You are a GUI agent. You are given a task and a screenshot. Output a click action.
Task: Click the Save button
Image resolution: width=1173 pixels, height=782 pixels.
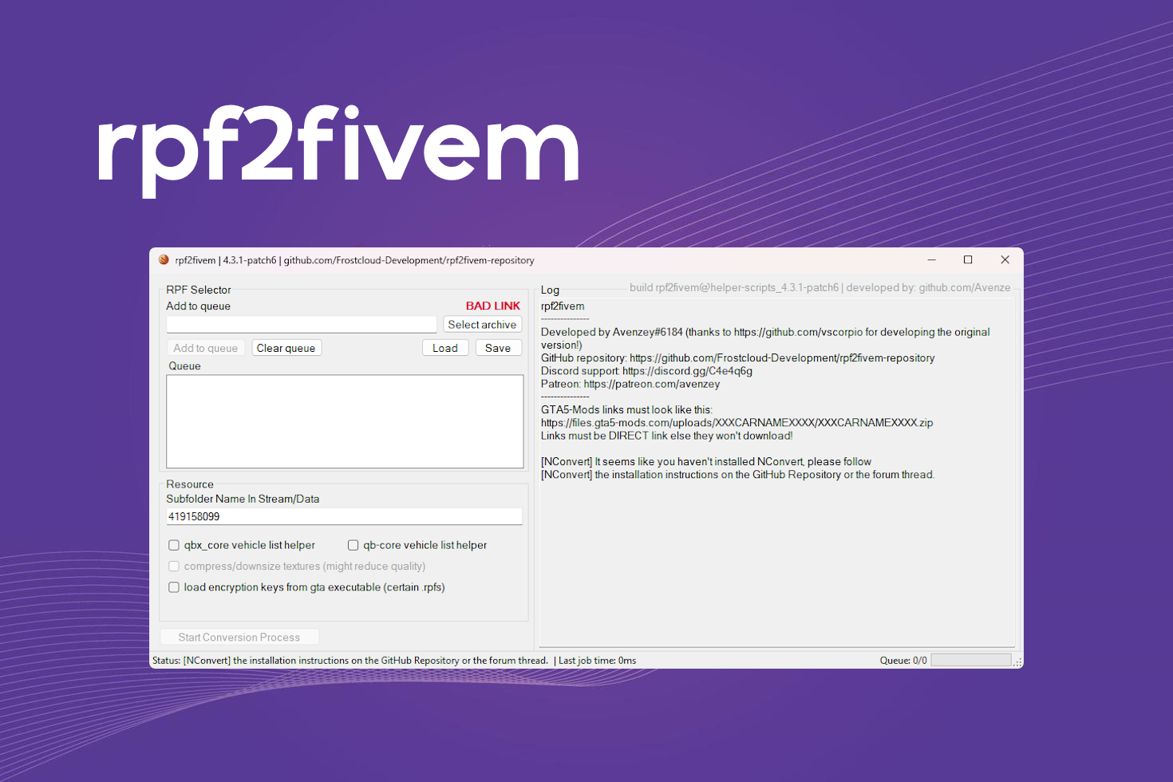click(498, 347)
